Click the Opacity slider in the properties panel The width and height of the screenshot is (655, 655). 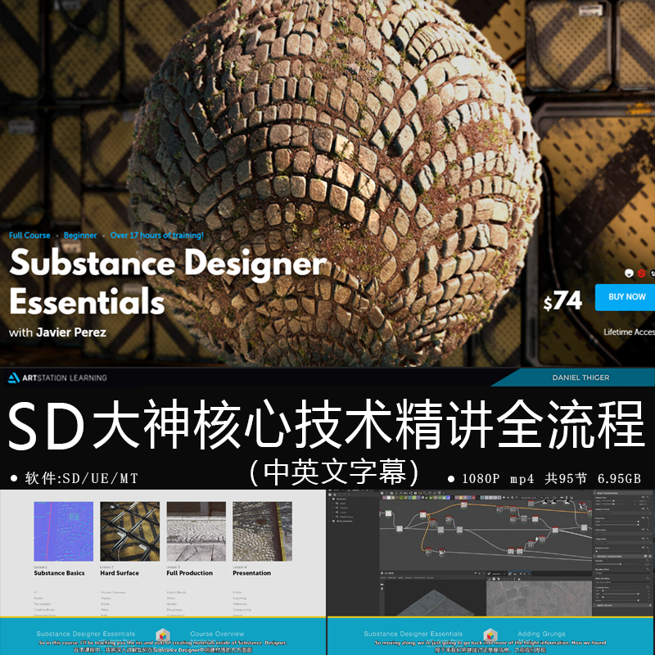[x=621, y=564]
